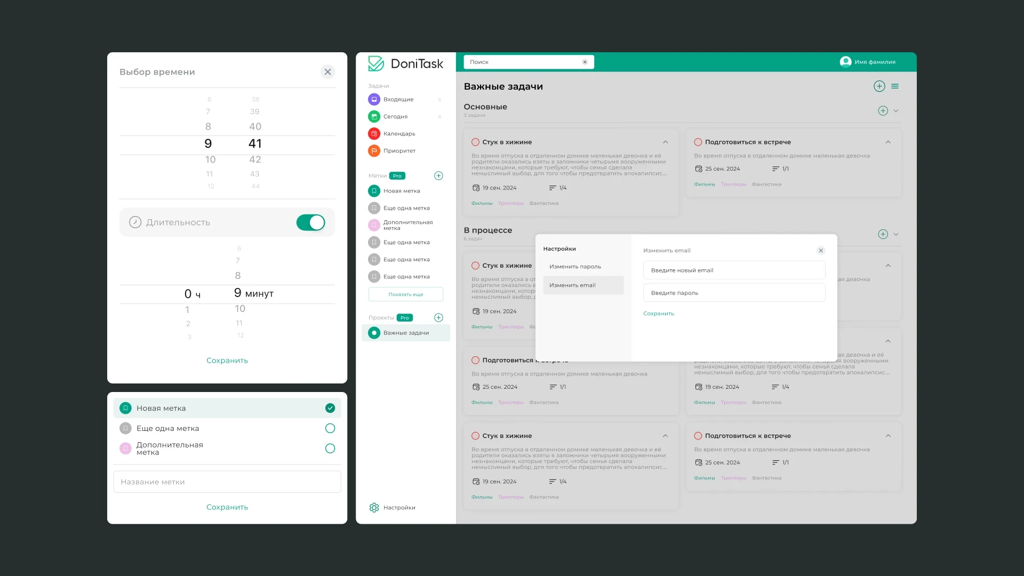1024x576 pixels.
Task: Click user avatar icon in top bar
Action: [x=845, y=62]
